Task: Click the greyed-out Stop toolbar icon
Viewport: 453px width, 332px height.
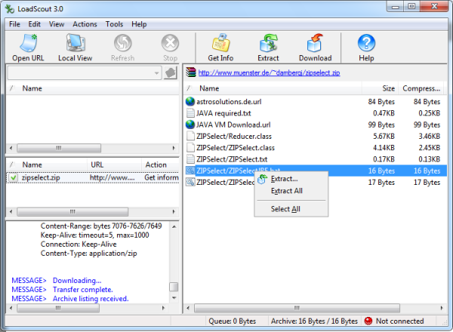Action: coord(170,43)
